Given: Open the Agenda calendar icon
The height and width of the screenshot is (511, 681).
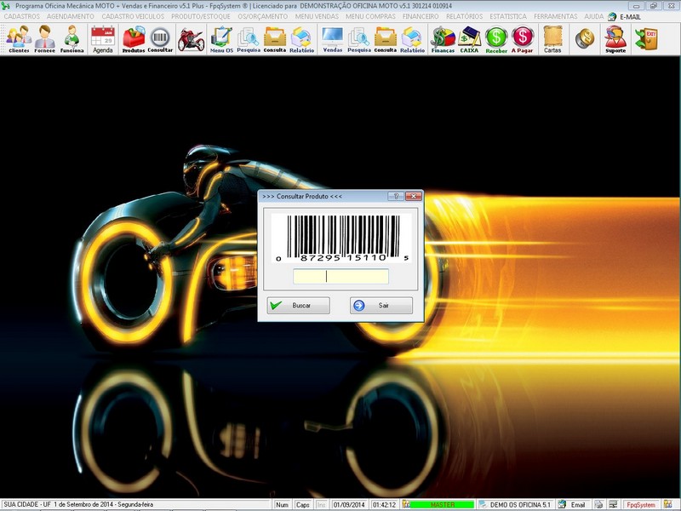Looking at the screenshot, I should point(103,39).
